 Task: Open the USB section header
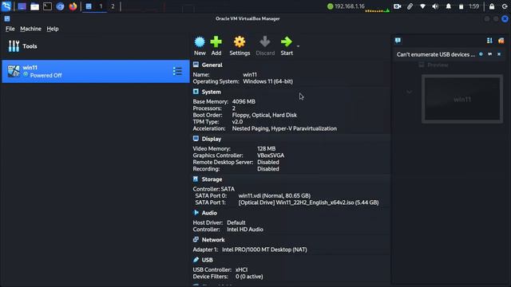click(x=207, y=260)
